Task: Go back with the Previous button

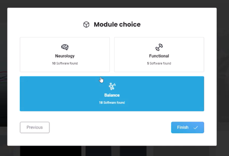Action: point(35,127)
